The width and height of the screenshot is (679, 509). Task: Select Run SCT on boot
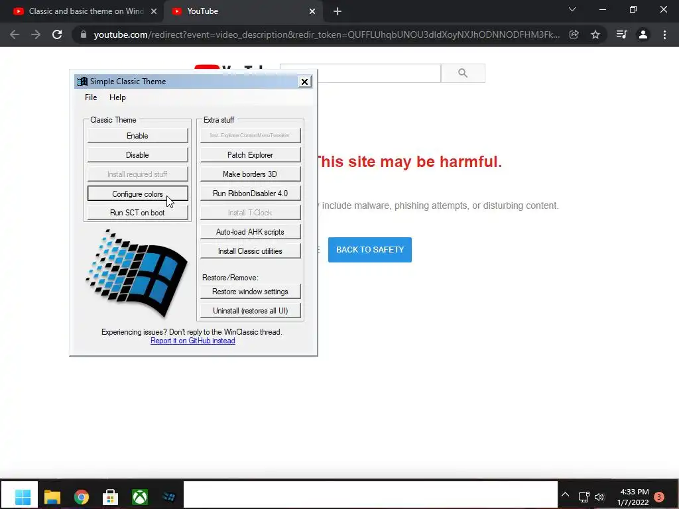(137, 213)
